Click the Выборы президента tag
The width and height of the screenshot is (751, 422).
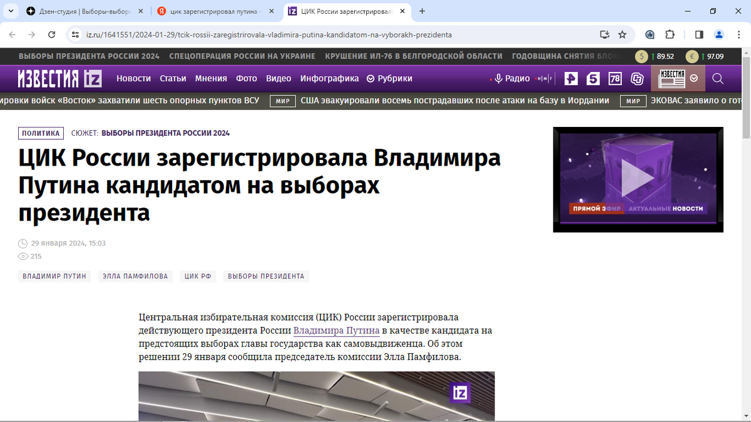(x=266, y=276)
